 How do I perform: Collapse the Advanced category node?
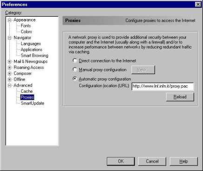[x=10, y=85]
